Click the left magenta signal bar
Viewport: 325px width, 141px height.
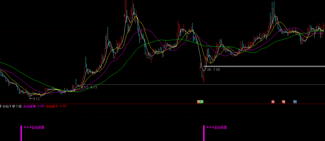(x=21, y=133)
